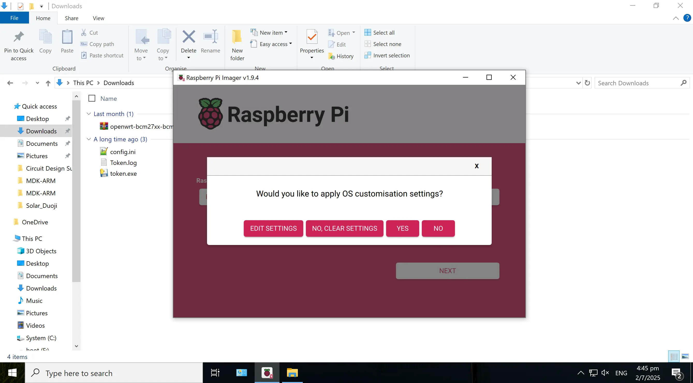Click the History icon
This screenshot has width=693, height=383.
click(331, 56)
